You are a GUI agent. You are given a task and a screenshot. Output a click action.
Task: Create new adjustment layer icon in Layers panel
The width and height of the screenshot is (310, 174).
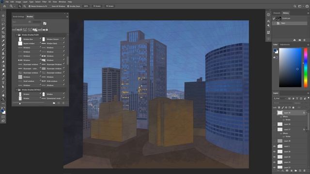pos(292,171)
